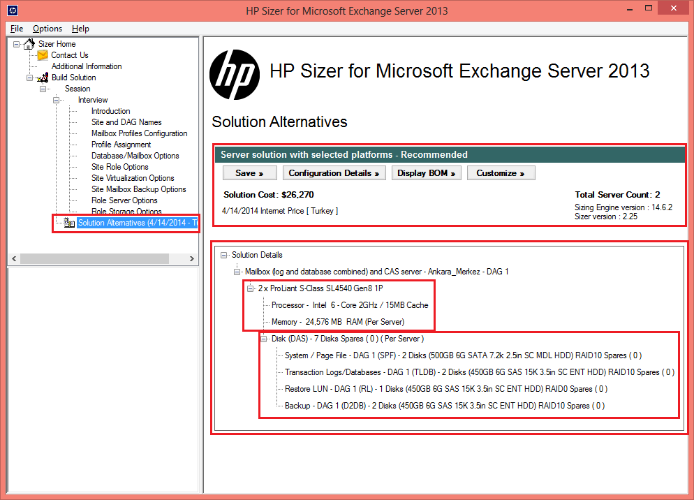The height and width of the screenshot is (500, 694).
Task: Click the tree horizontal scrollbar thumb
Action: pos(94,258)
